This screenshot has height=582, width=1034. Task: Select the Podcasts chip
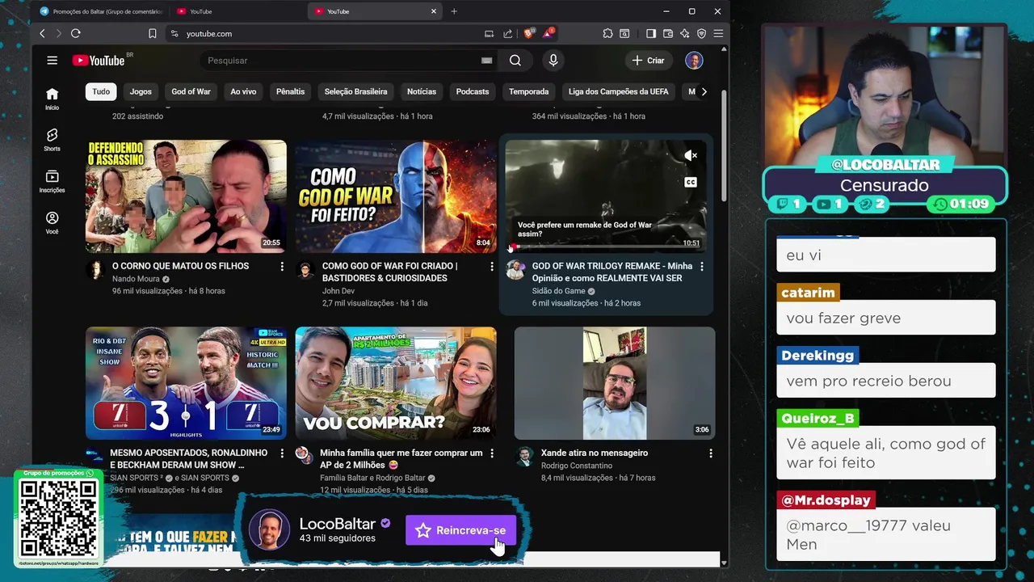(x=473, y=91)
